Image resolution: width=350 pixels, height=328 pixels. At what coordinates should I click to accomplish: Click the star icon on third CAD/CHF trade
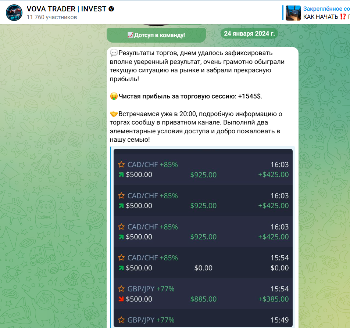[x=121, y=227]
